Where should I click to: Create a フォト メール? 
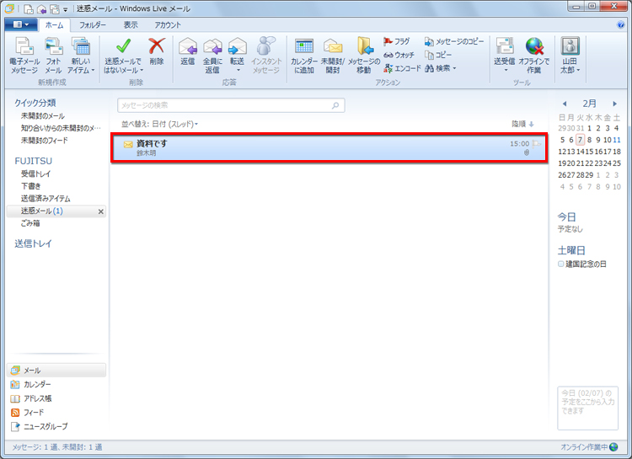point(53,55)
